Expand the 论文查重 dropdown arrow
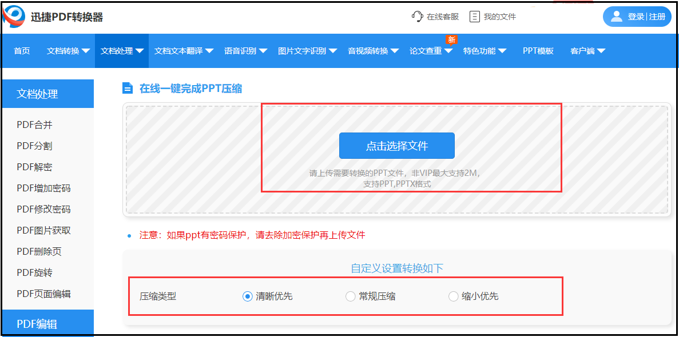The height and width of the screenshot is (337, 679). [x=448, y=51]
